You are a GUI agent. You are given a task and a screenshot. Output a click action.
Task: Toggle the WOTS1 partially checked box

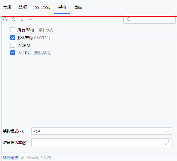click(13, 53)
